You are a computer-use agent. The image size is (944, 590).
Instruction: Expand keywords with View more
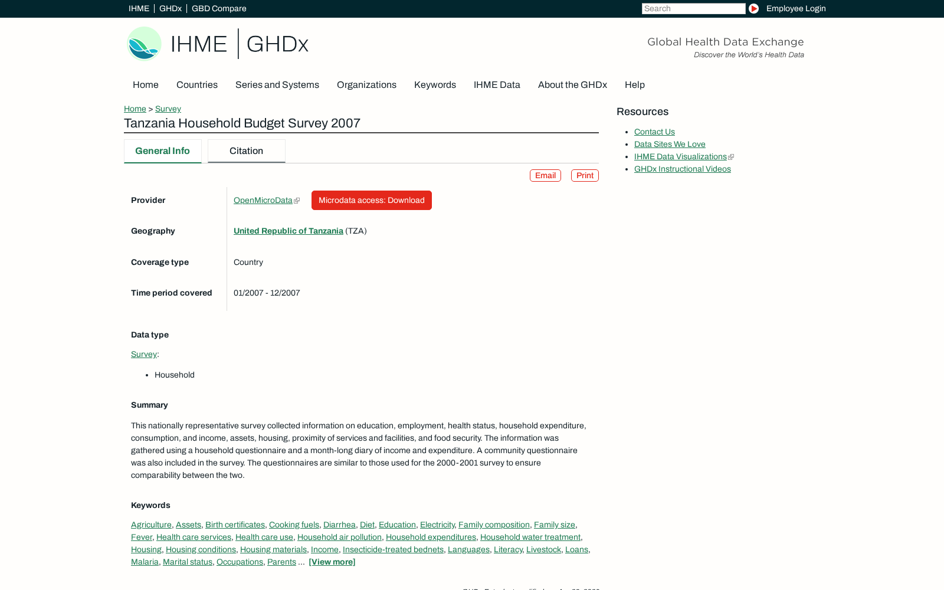point(332,562)
